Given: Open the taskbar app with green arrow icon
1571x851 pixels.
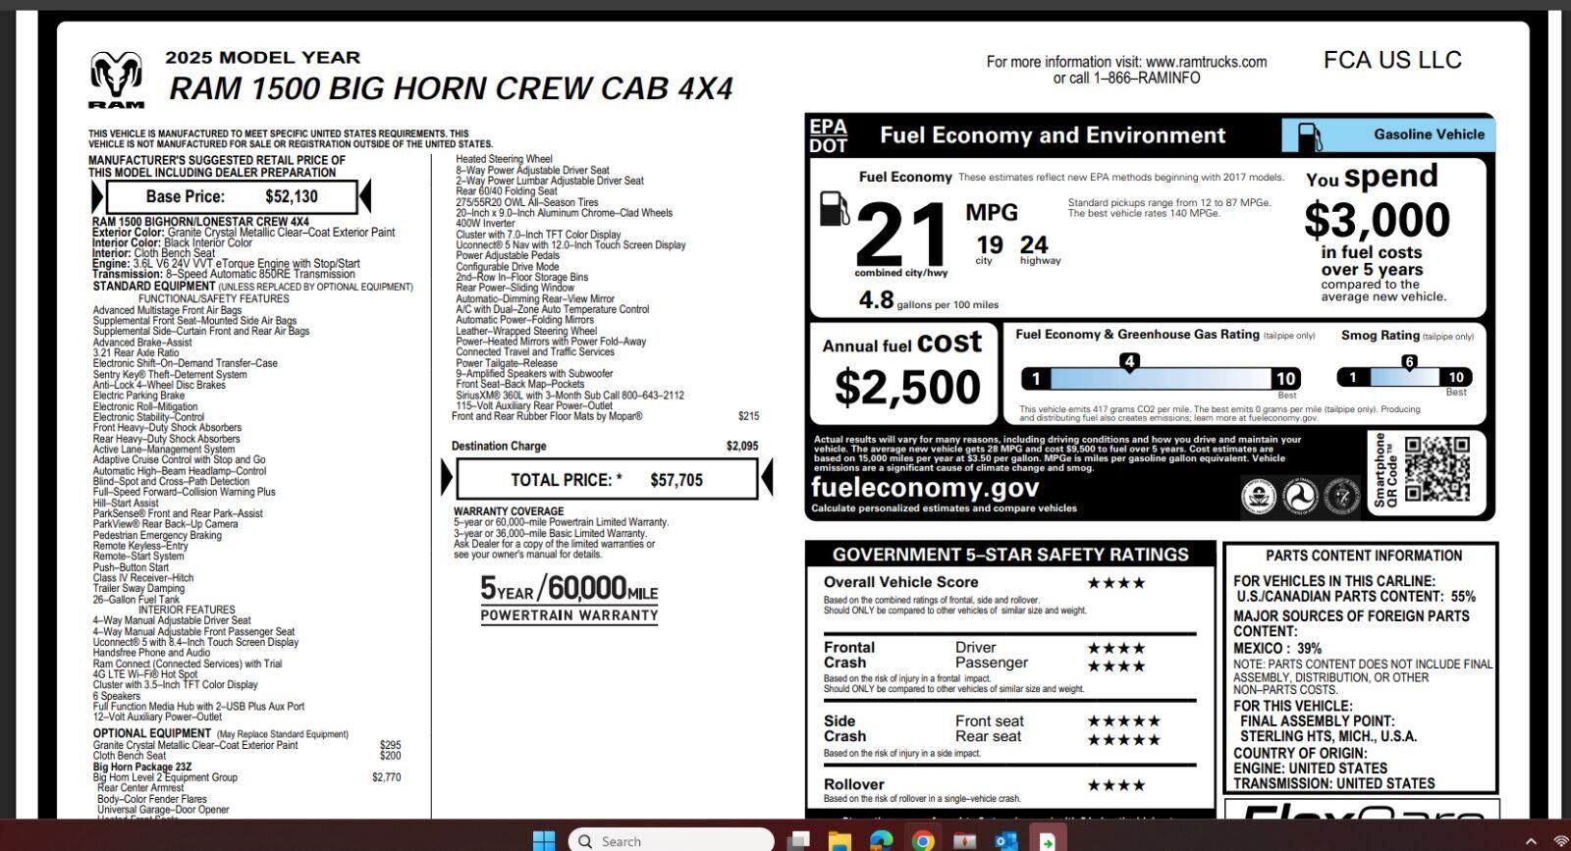Looking at the screenshot, I should point(1047,840).
